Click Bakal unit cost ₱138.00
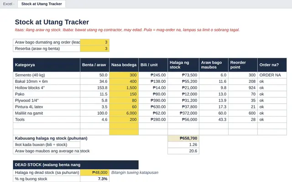 (x=153, y=81)
